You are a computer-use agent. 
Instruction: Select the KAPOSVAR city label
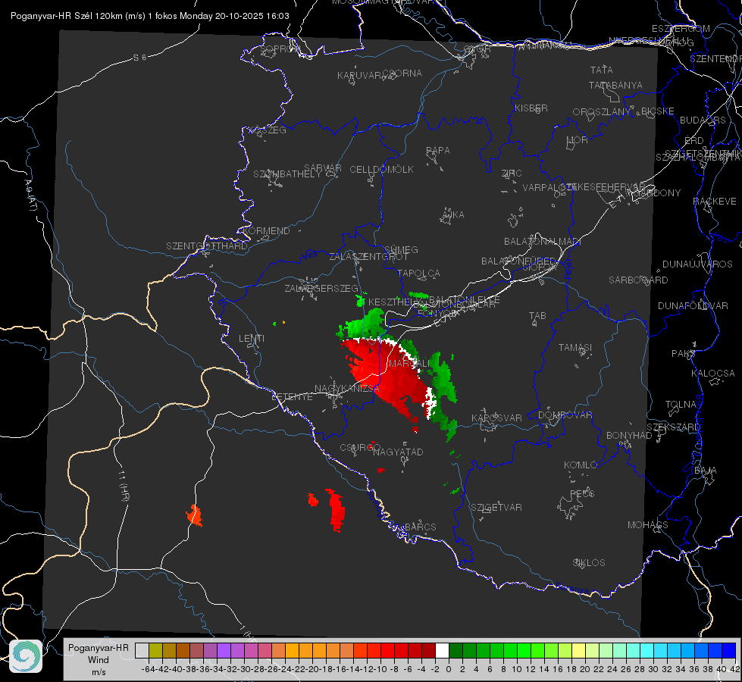click(x=497, y=418)
